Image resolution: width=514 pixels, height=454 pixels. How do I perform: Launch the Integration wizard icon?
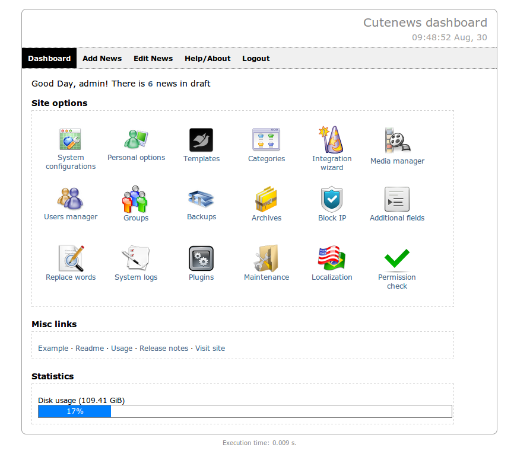click(x=332, y=140)
